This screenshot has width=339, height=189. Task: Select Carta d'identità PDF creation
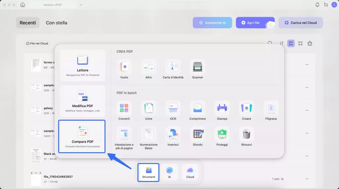[x=173, y=69]
